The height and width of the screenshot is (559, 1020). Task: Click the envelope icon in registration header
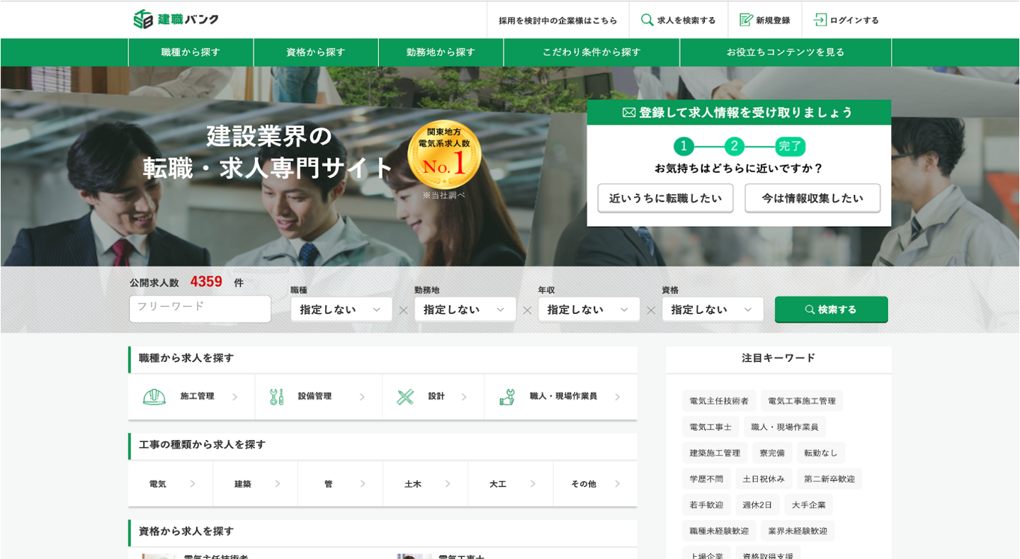pyautogui.click(x=629, y=113)
